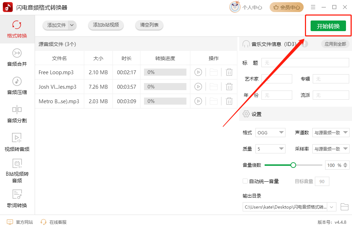
Task: Open the 歌词转换 lyrics conversion tool
Action: point(17,199)
